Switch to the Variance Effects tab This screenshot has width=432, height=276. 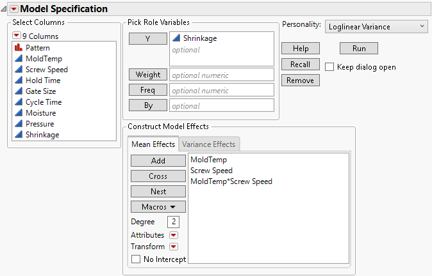(x=210, y=144)
